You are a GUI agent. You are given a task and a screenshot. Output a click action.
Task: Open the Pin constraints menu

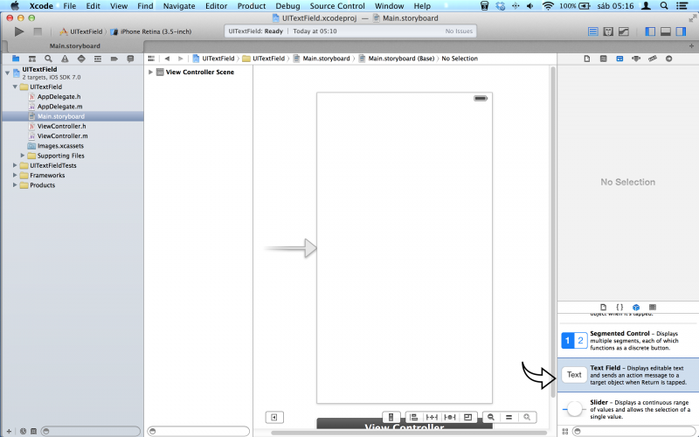click(x=432, y=418)
